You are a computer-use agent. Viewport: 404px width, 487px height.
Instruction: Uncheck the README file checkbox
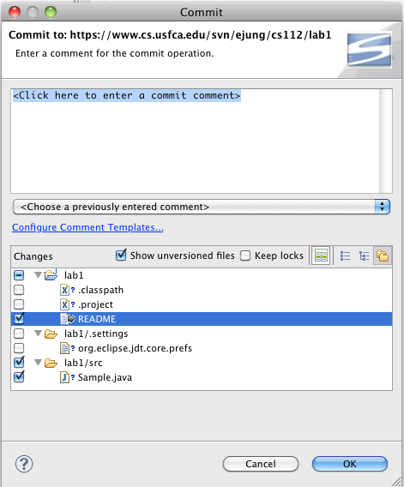[x=19, y=319]
